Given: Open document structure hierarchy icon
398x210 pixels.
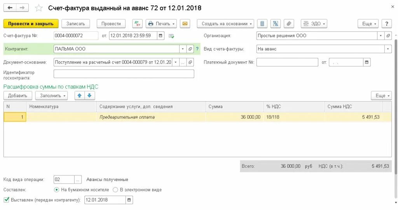Looking at the screenshot, I should [x=276, y=24].
